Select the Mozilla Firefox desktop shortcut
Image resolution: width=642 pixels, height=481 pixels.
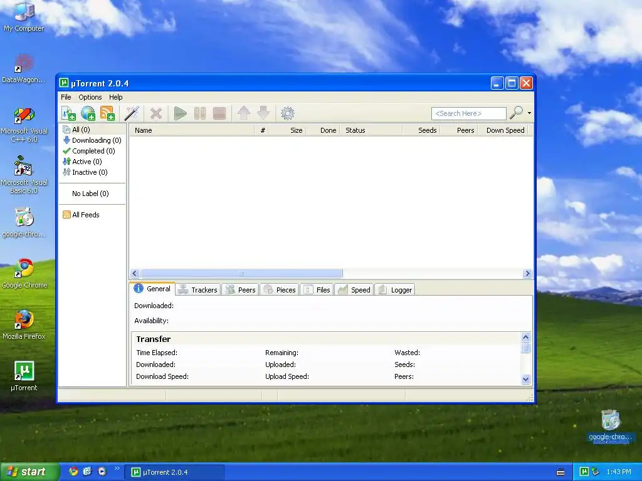(x=24, y=325)
